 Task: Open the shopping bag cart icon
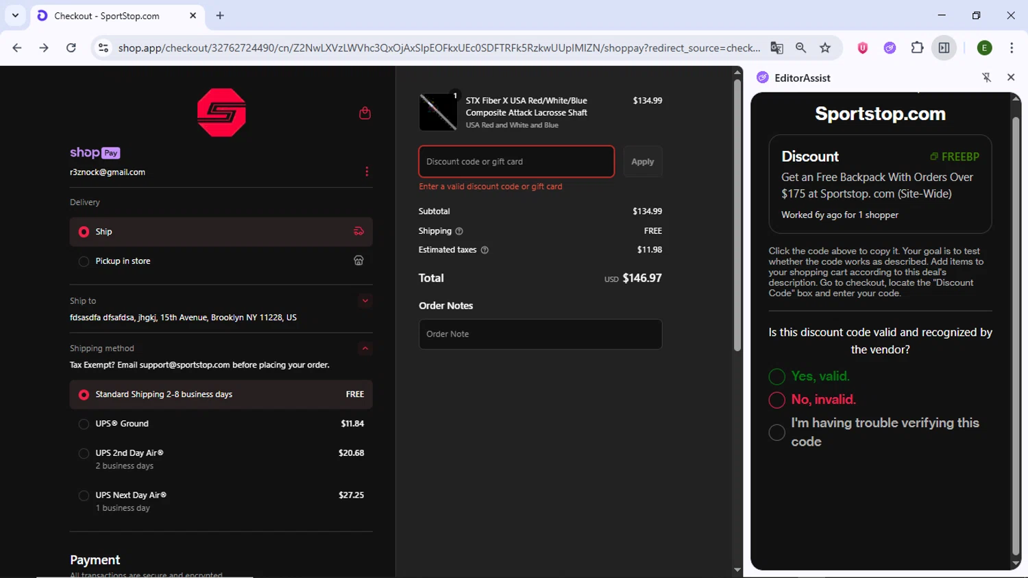click(365, 112)
